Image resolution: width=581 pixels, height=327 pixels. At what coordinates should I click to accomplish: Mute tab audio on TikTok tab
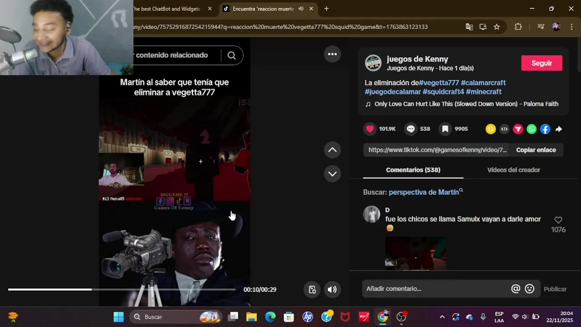point(301,9)
